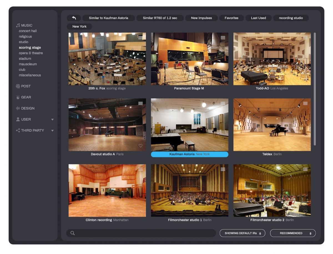The image size is (333, 254).
Task: Open the THIRD PARTY section label
Action: tap(33, 131)
